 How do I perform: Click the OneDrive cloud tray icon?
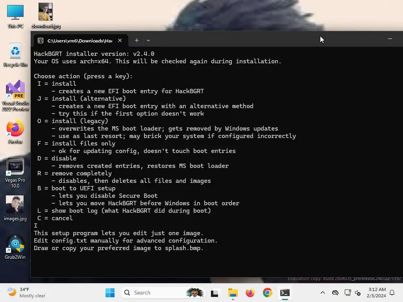[335, 293]
